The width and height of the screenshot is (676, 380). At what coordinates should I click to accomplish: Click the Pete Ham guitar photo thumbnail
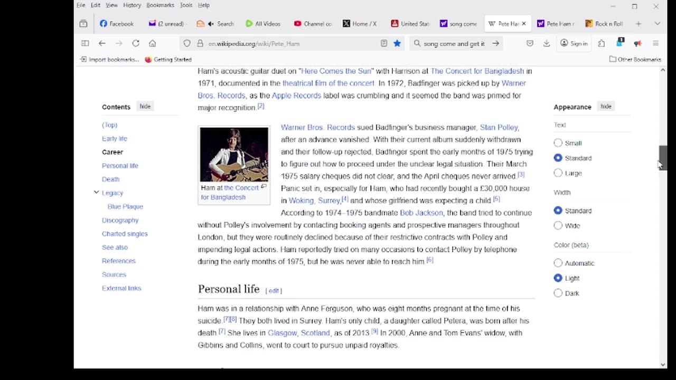[234, 155]
